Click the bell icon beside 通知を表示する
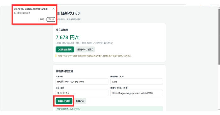 tap(15, 13)
